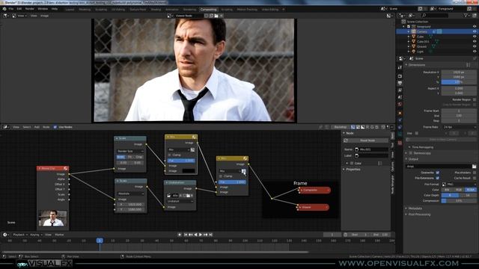Open the Edit menu
Image resolution: width=479 pixels, height=269 pixels.
point(19,9)
